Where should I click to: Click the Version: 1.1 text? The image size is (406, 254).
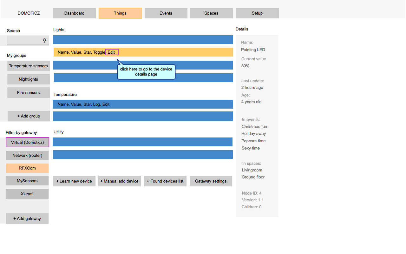253,200
